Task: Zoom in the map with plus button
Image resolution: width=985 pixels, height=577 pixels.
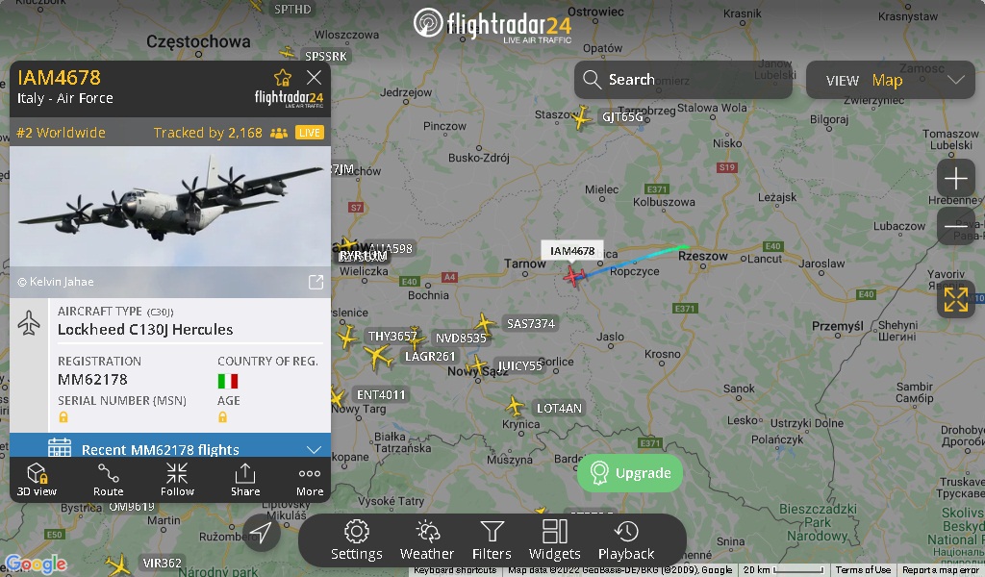Action: (955, 178)
